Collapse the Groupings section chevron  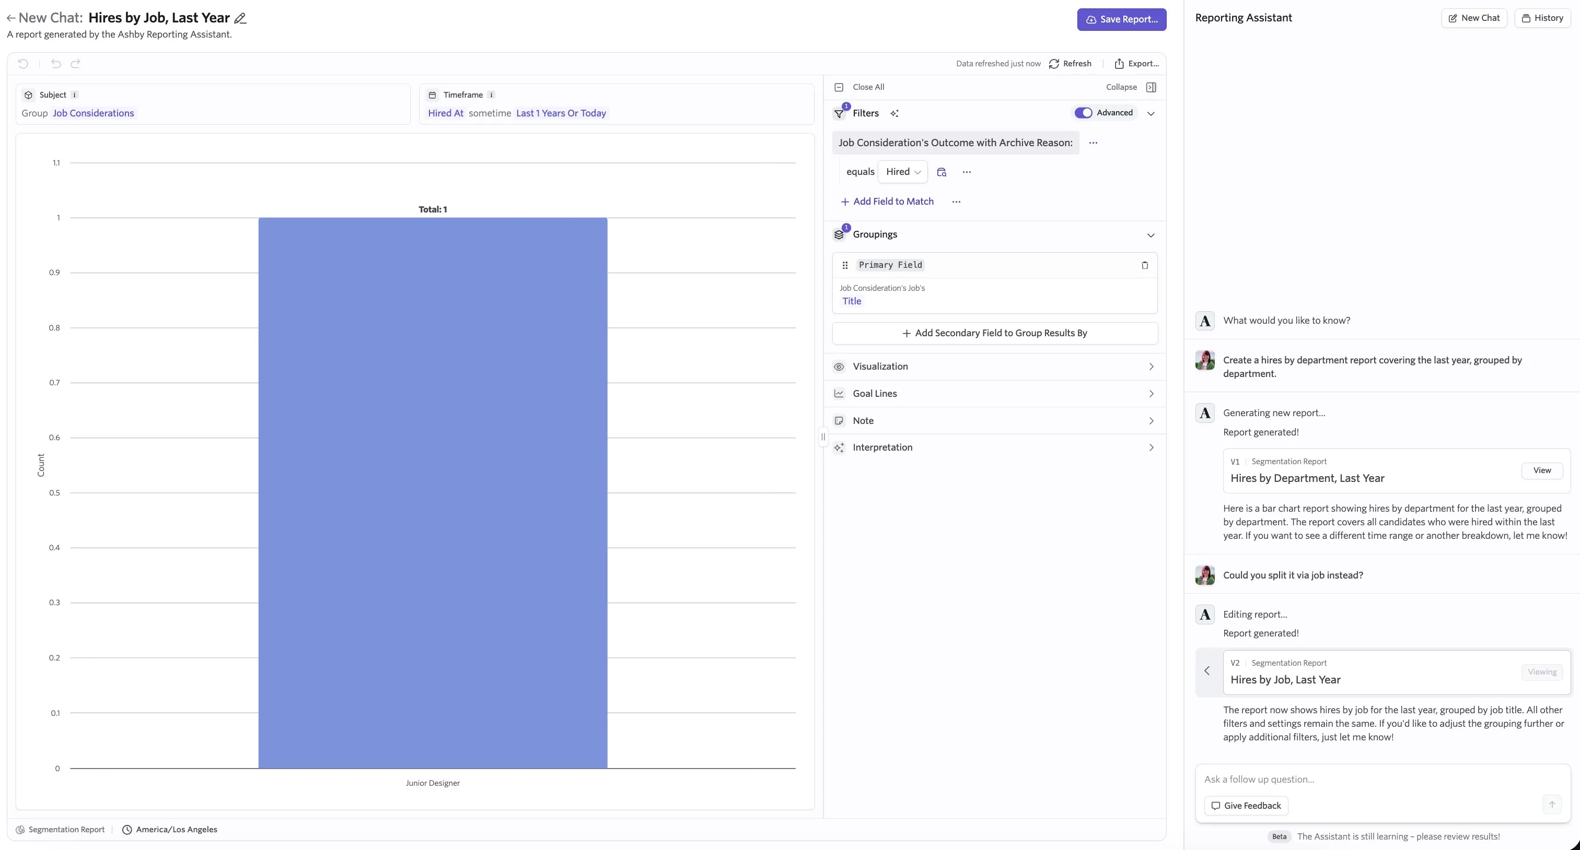click(1151, 235)
